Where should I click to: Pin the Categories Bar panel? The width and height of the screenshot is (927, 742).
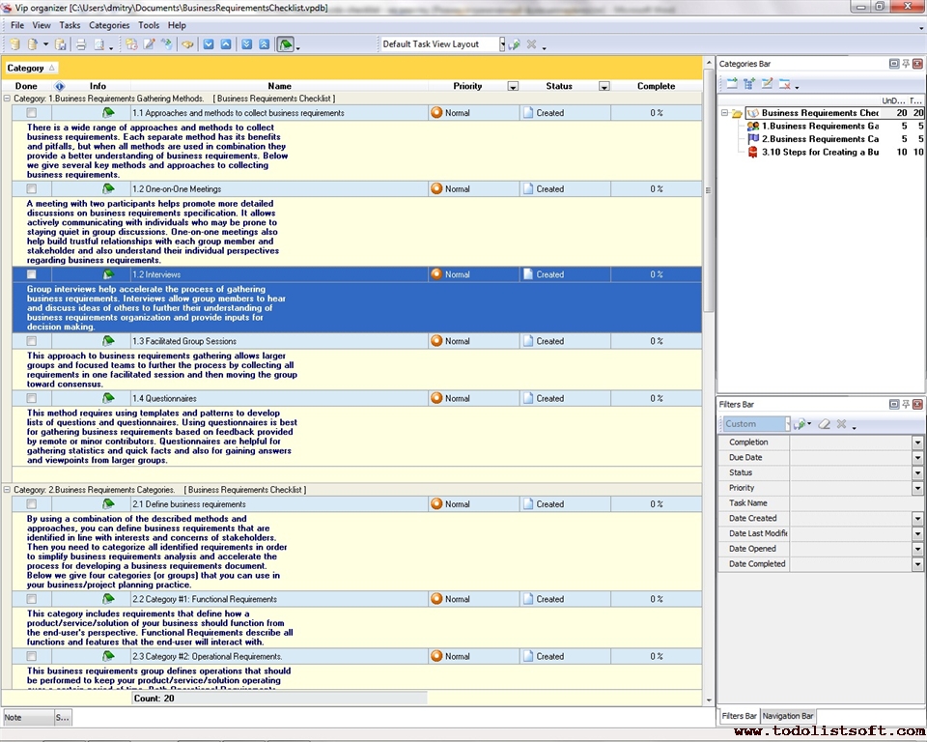(906, 64)
